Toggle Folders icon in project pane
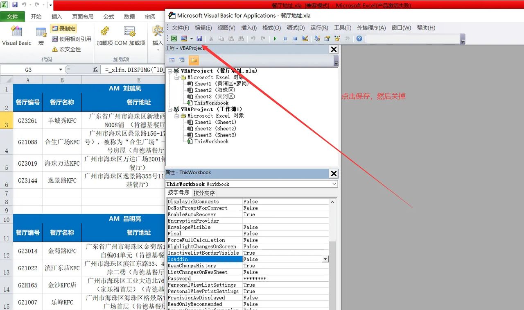Screen dimensions: 524x310 pyautogui.click(x=193, y=60)
